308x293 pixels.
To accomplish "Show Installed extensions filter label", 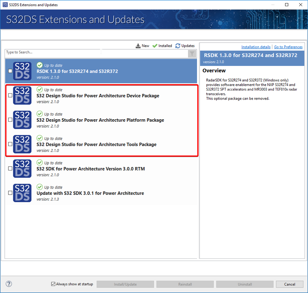I will [x=165, y=46].
